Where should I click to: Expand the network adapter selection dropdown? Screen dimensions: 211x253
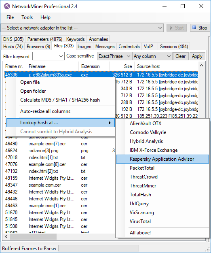160,28
